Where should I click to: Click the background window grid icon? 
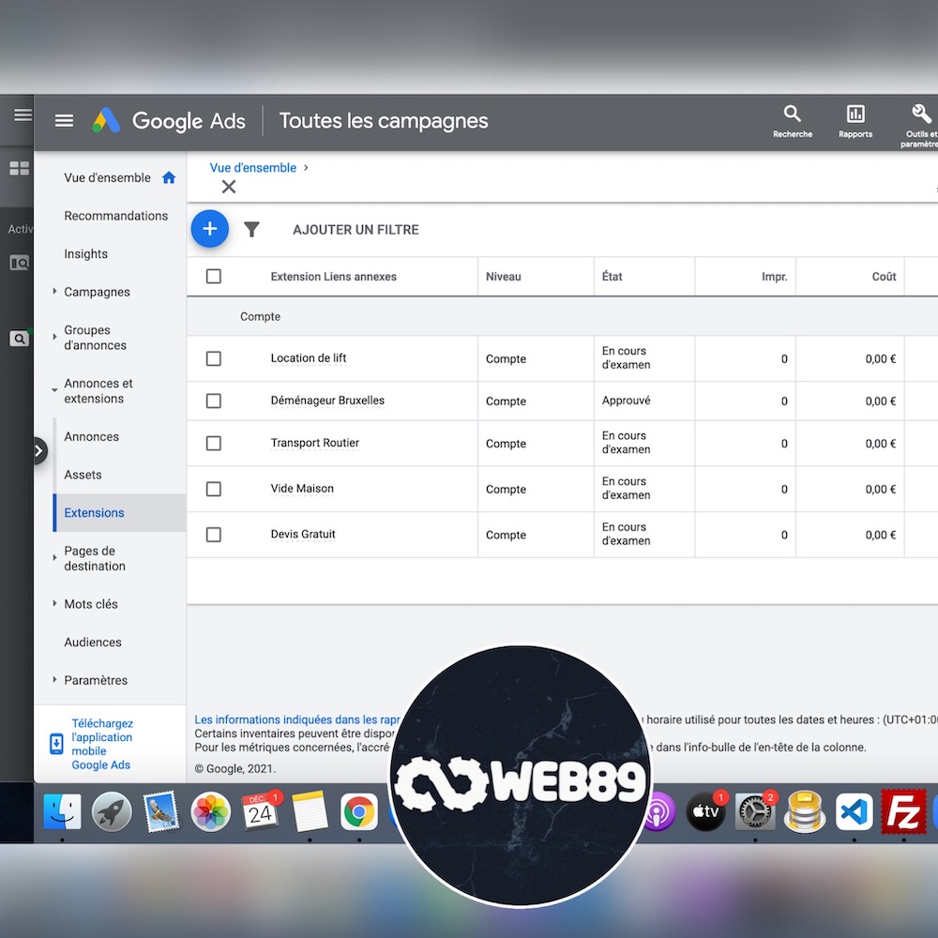19,169
